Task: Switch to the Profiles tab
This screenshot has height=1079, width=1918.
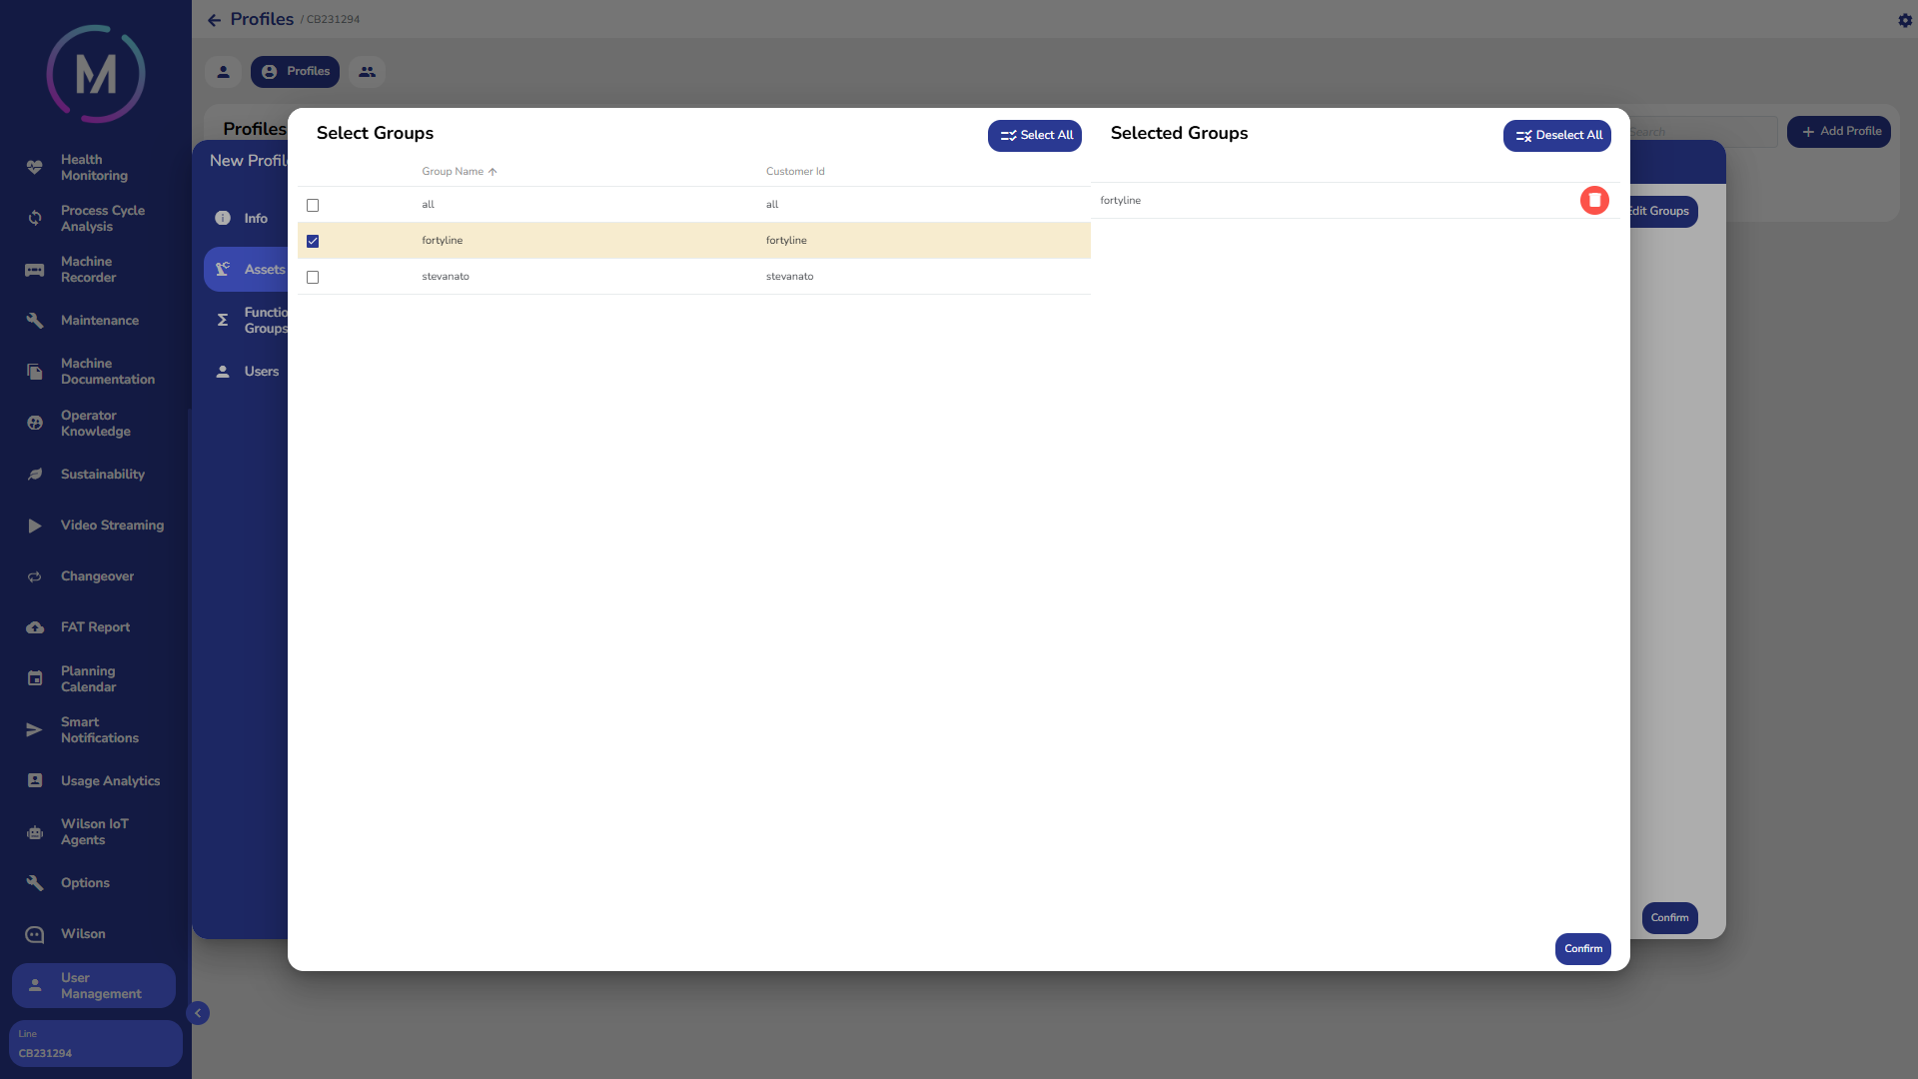Action: (x=296, y=72)
